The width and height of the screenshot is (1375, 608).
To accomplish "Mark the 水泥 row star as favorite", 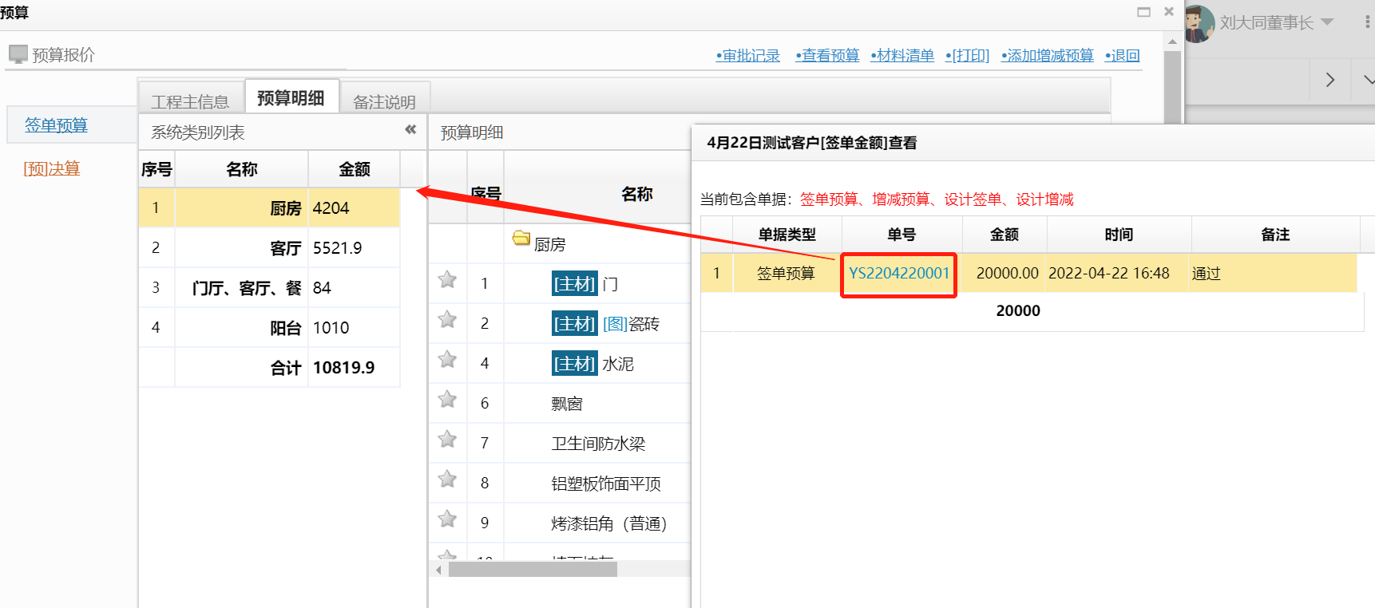I will (447, 360).
